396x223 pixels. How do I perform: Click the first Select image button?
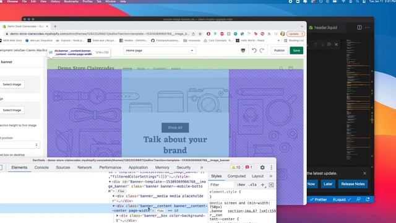pyautogui.click(x=12, y=84)
